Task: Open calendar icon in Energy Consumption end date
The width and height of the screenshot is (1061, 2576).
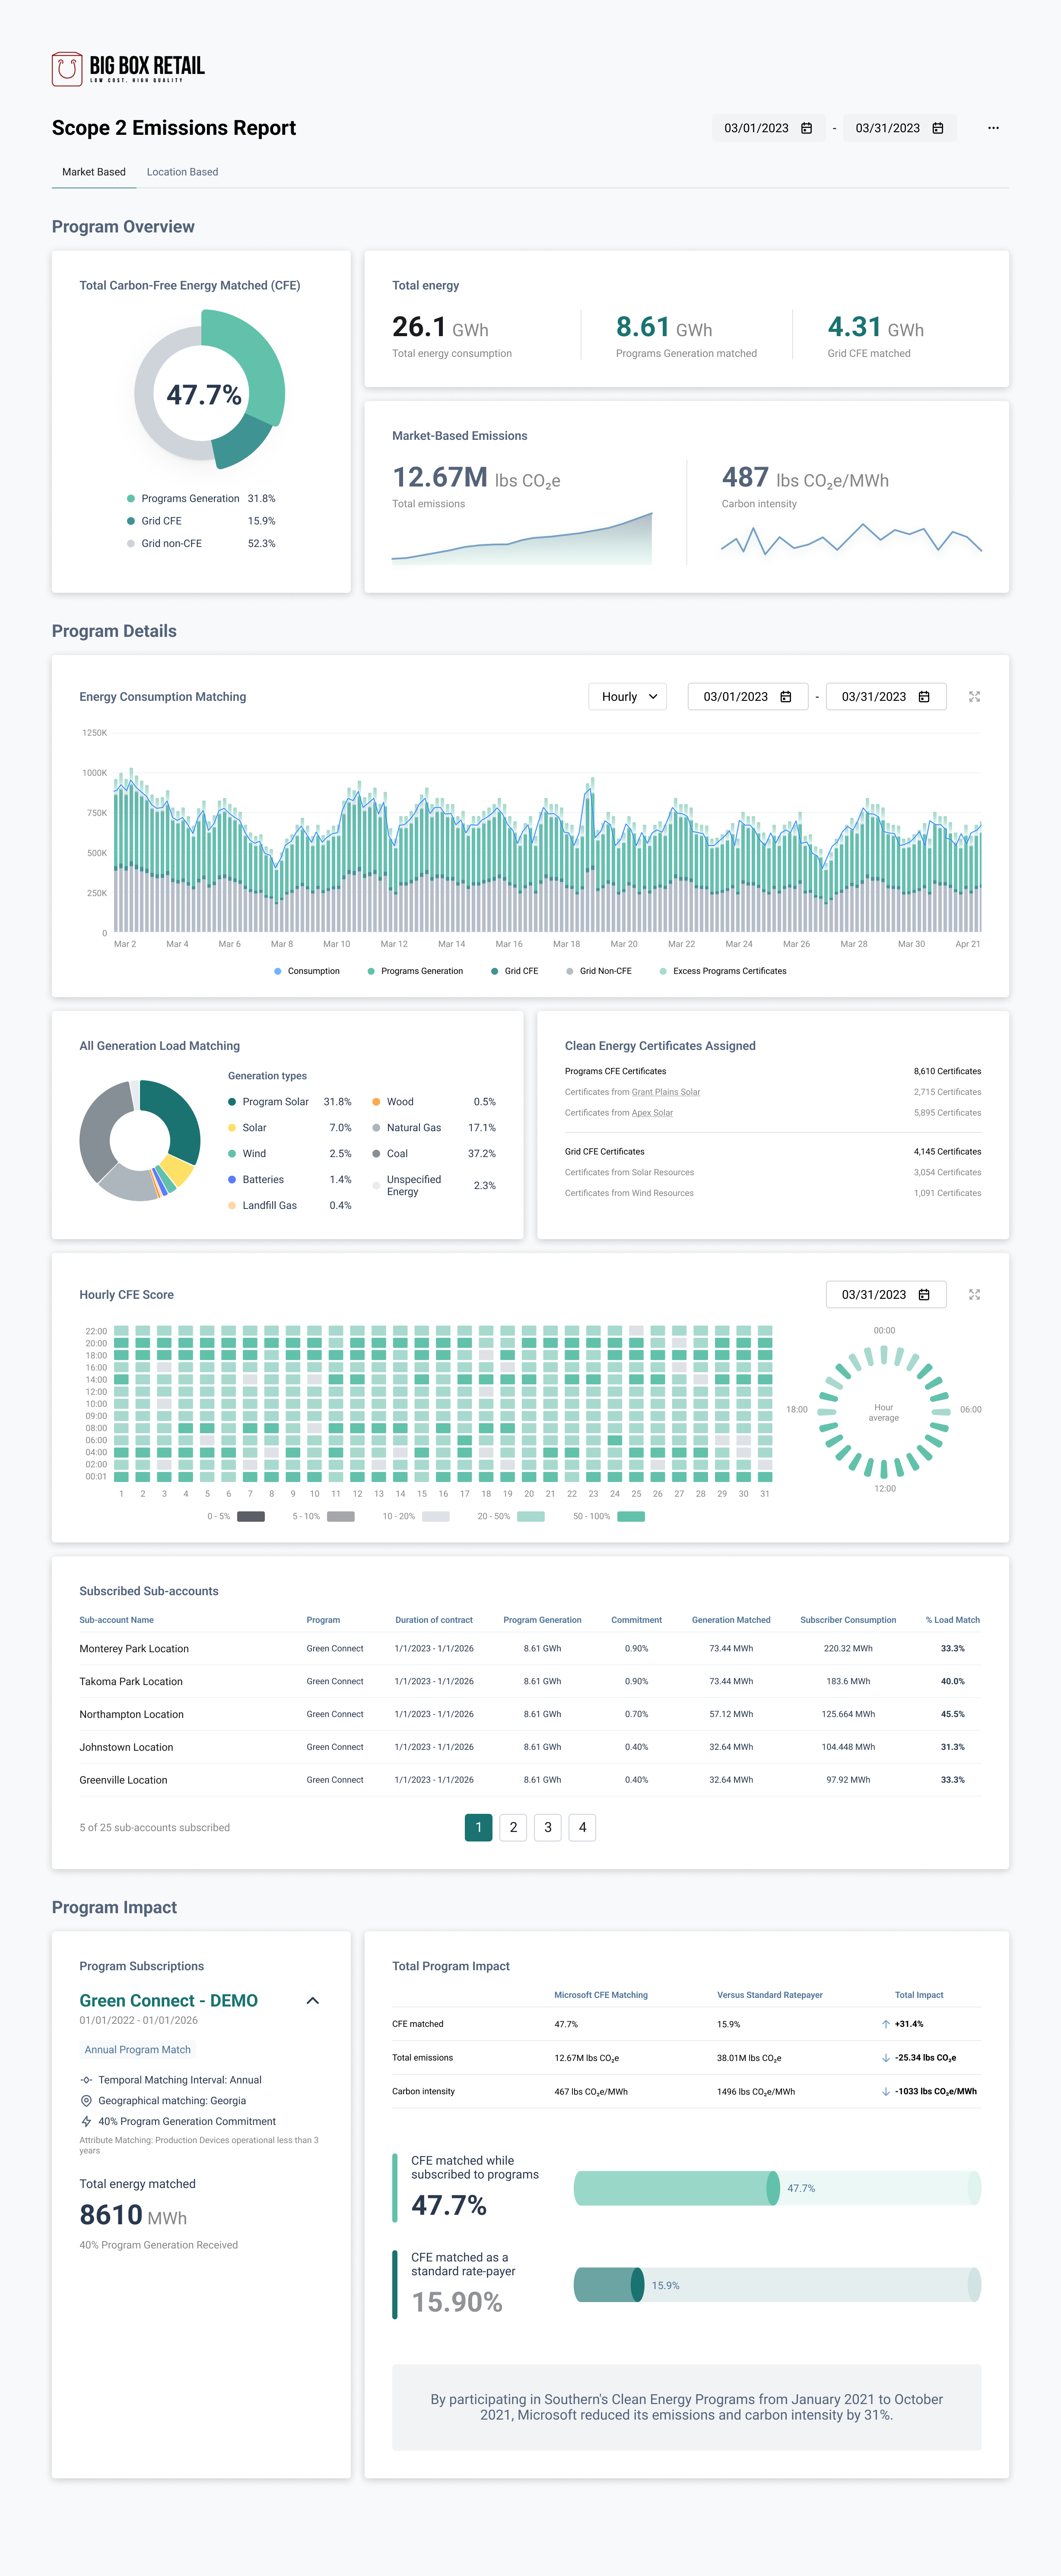Action: point(924,697)
